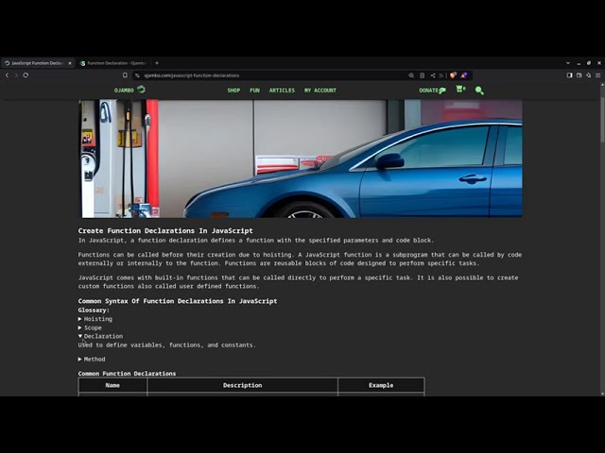This screenshot has height=453, width=605.
Task: Click the heading Common Syntax Of Function Declarations
Action: (x=178, y=301)
